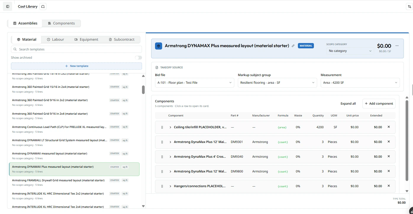
Task: Switch to the Components tab
Action: click(x=61, y=23)
